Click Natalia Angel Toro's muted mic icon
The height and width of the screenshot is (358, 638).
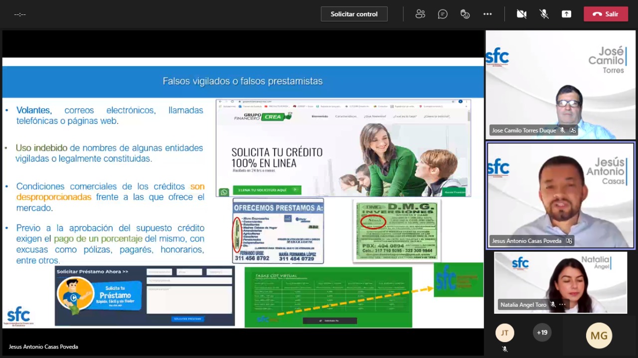[553, 305]
